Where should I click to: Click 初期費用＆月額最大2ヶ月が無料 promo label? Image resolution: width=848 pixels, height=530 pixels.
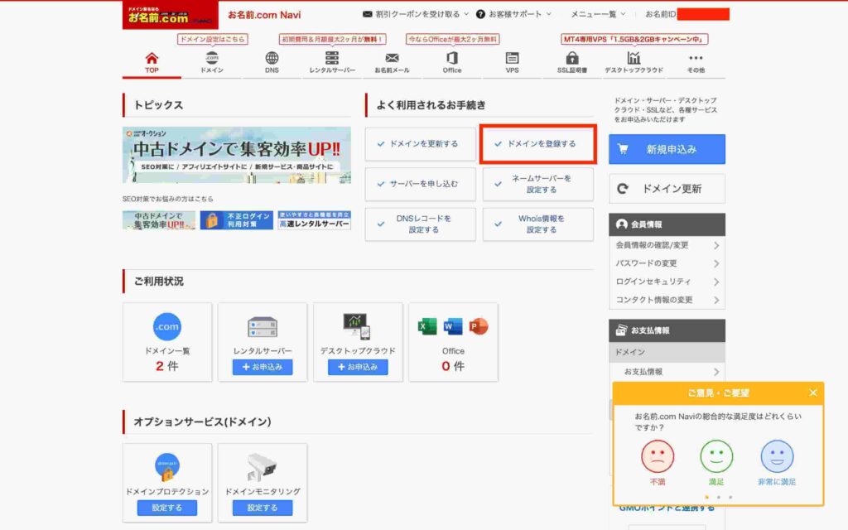(333, 39)
